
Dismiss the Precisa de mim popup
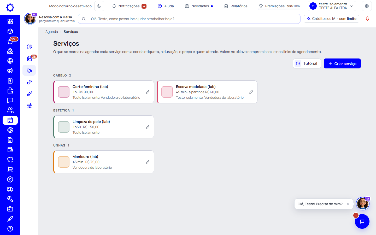[x=348, y=204]
